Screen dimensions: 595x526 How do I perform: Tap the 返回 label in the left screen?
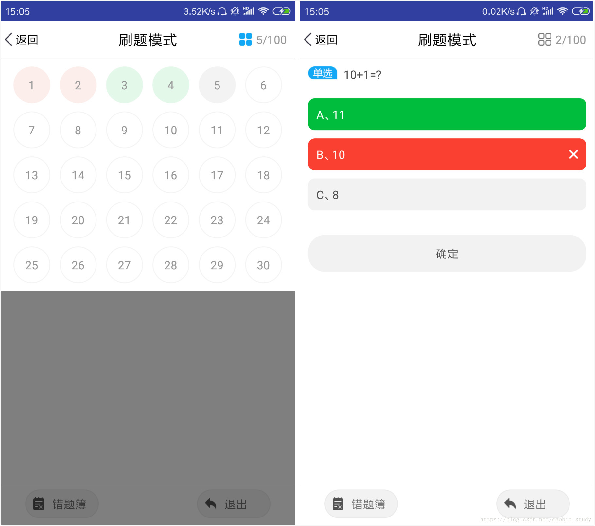pyautogui.click(x=27, y=40)
